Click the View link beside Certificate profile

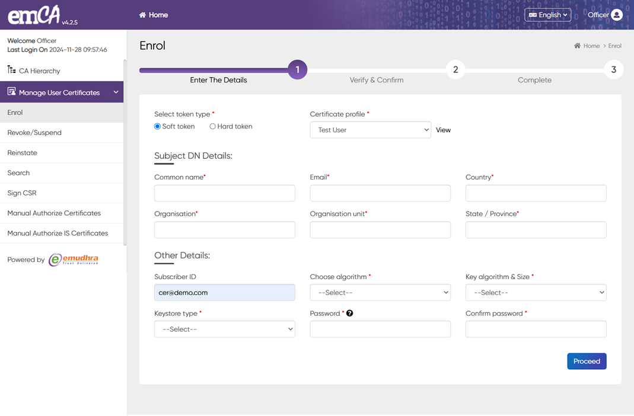(443, 130)
